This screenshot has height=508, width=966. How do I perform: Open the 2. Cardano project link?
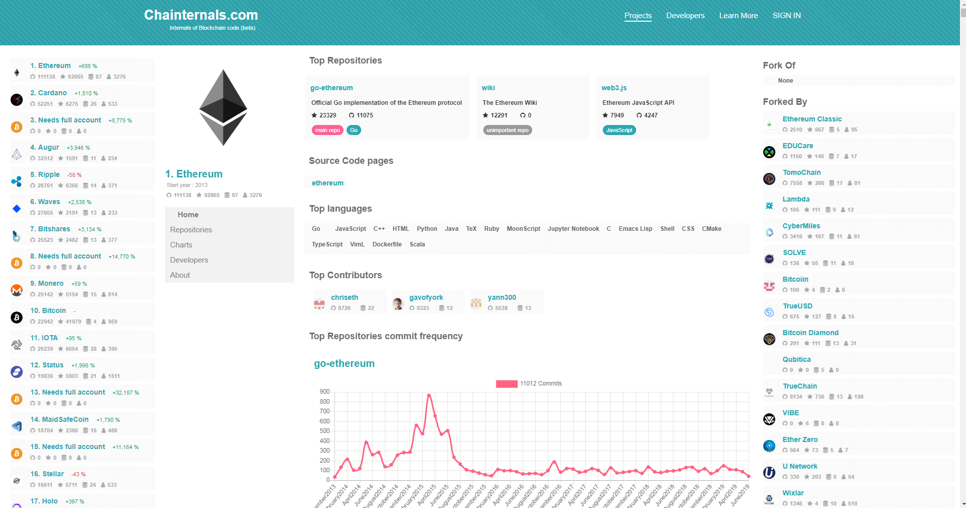pos(48,93)
